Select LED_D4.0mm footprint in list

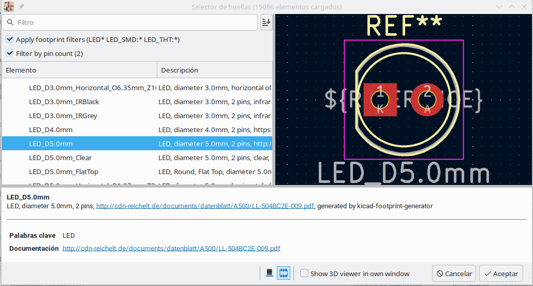[x=51, y=130]
